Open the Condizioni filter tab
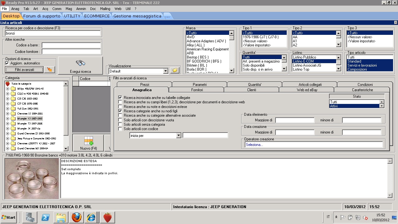 [365, 84]
